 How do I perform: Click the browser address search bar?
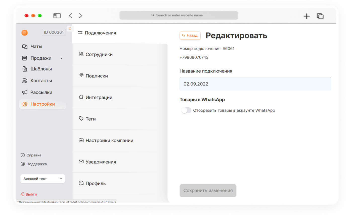(x=179, y=15)
